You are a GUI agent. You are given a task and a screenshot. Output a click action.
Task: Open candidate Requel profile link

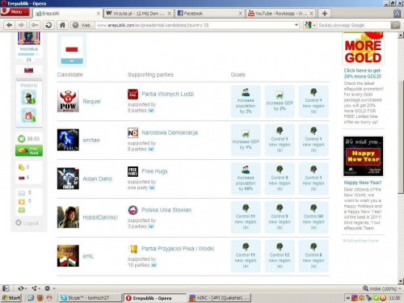coord(91,102)
